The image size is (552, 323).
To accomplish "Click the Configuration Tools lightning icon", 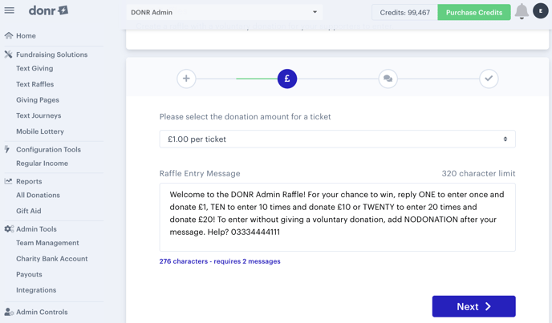I will coord(7,149).
